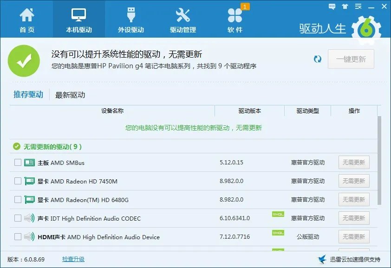This screenshot has width=391, height=268.
Task: Click the 驱动版本 column header
Action: pos(250,111)
